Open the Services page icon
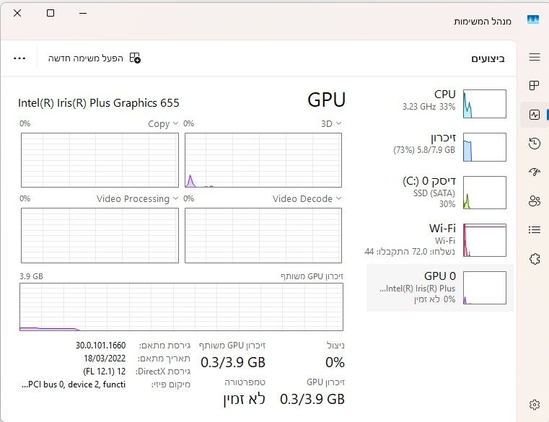The image size is (549, 422). pyautogui.click(x=535, y=259)
